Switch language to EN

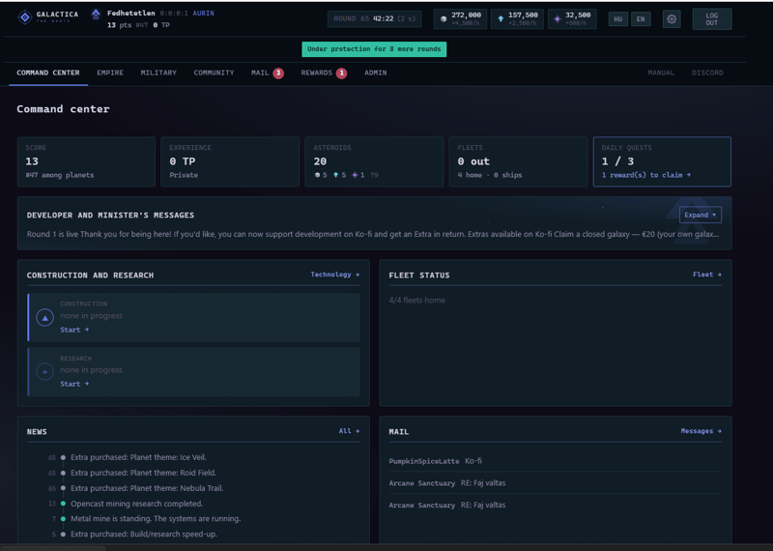tap(641, 19)
